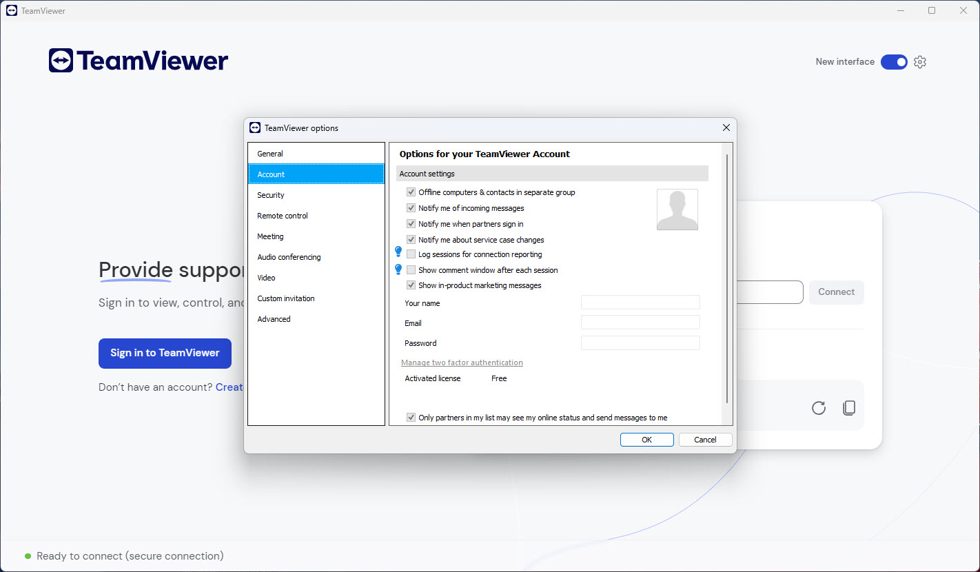Click the copy icon beside refresh

[849, 408]
